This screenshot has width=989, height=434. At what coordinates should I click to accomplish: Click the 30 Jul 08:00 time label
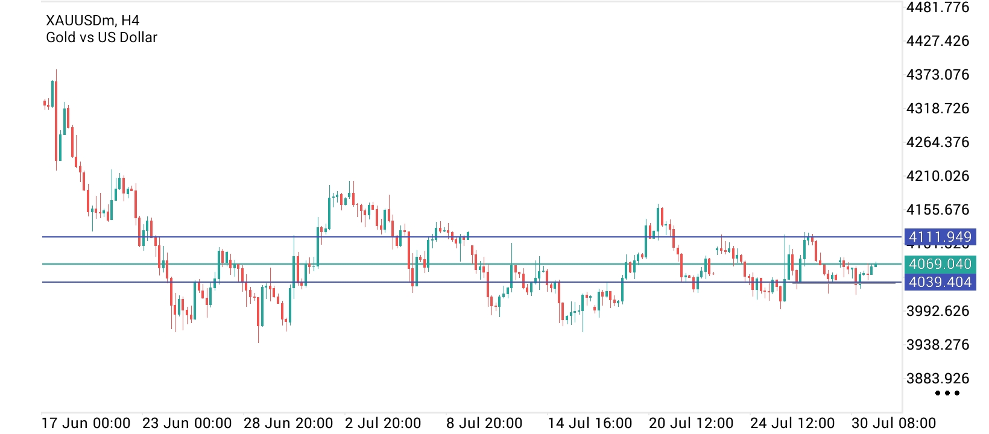pyautogui.click(x=894, y=423)
